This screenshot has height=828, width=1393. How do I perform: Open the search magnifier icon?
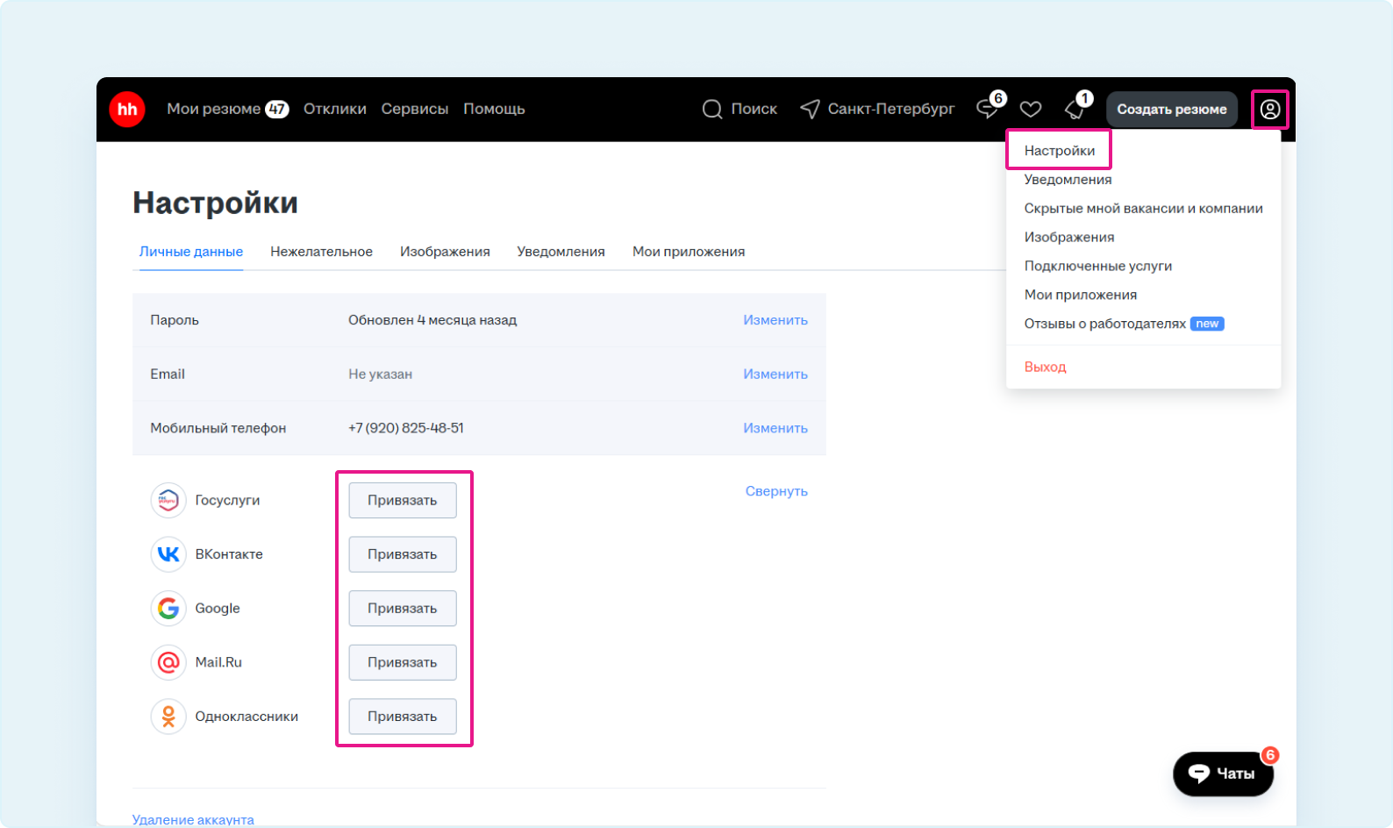712,109
